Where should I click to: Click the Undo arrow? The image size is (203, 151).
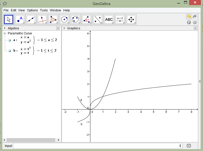click(188, 16)
